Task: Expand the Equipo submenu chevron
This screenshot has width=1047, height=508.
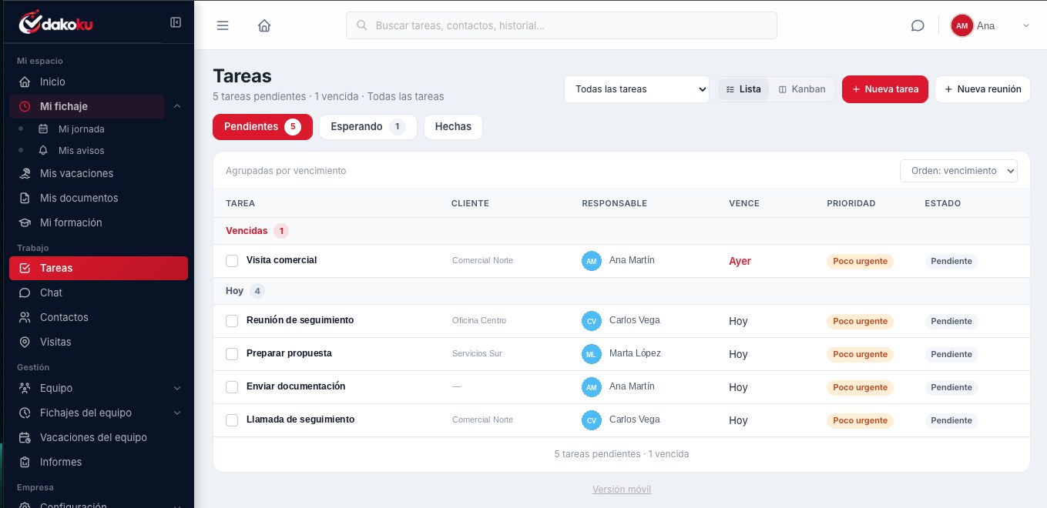Action: (x=177, y=388)
